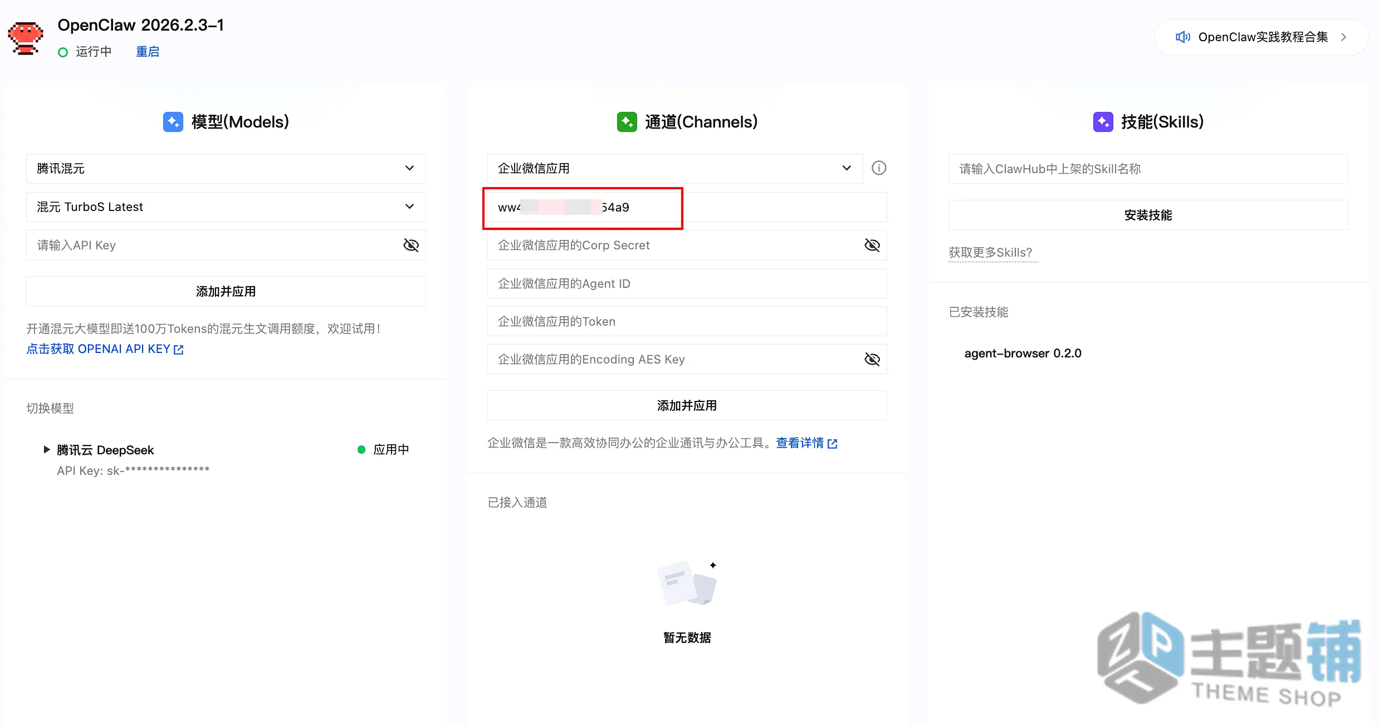Click the info icon beside channel dropdown

pyautogui.click(x=879, y=168)
